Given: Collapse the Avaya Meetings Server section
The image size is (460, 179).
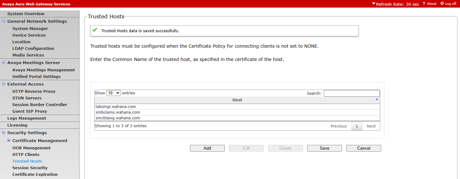Looking at the screenshot, I should pyautogui.click(x=4, y=63).
